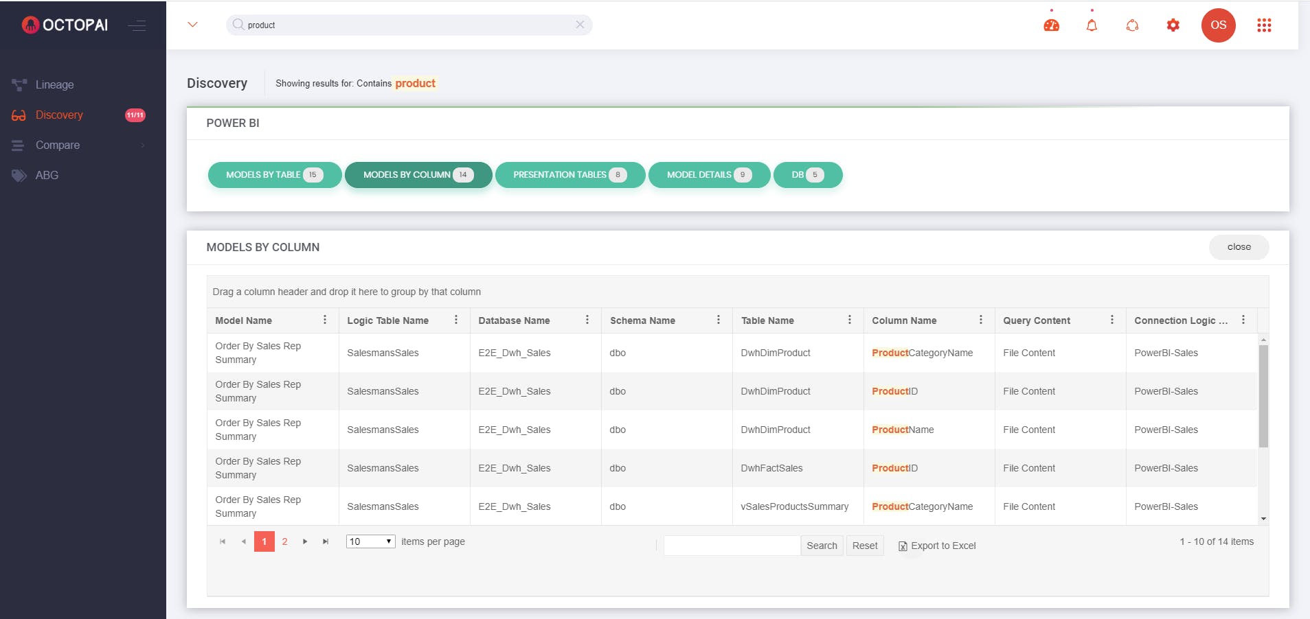Expand the chevron beside the search bar
The image size is (1310, 619).
click(192, 25)
